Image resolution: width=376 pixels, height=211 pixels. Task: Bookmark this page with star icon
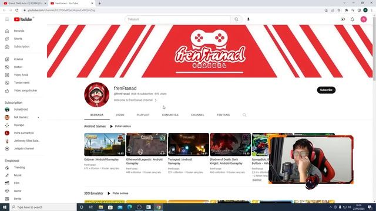click(x=338, y=11)
